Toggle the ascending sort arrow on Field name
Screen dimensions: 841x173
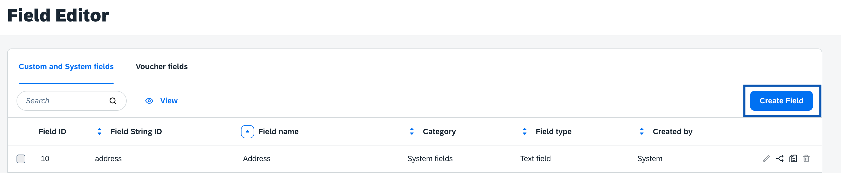[x=247, y=132]
